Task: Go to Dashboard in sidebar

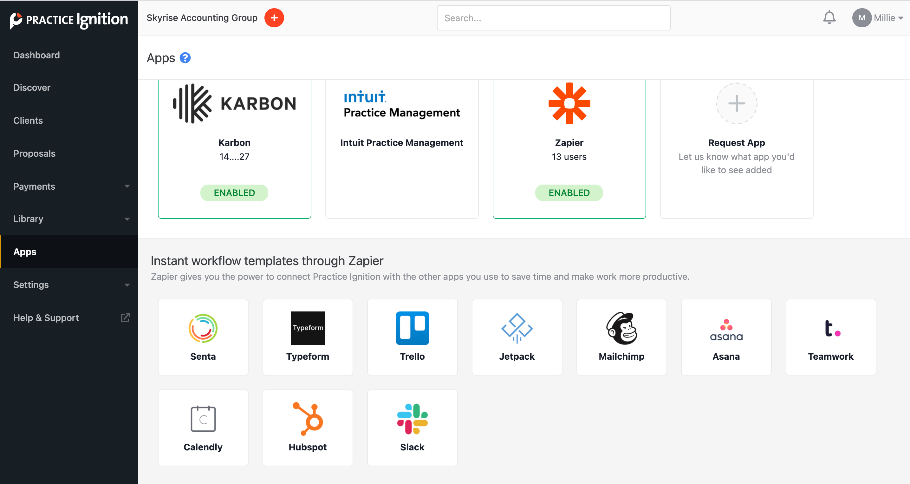Action: (x=36, y=55)
